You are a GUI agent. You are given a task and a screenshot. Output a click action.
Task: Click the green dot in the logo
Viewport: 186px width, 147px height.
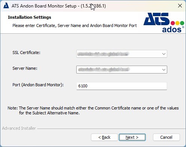pyautogui.click(x=182, y=23)
